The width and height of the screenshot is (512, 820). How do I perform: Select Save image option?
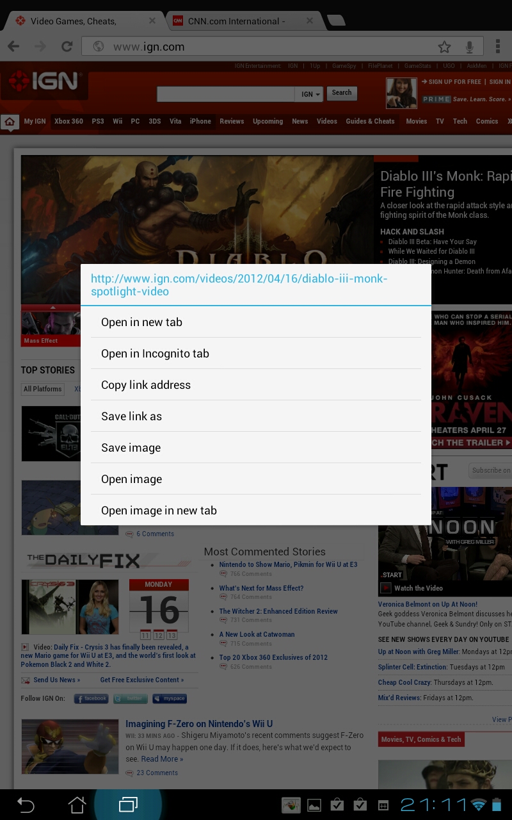pos(255,448)
